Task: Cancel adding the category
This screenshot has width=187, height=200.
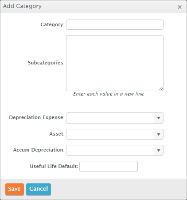Action: 39,189
